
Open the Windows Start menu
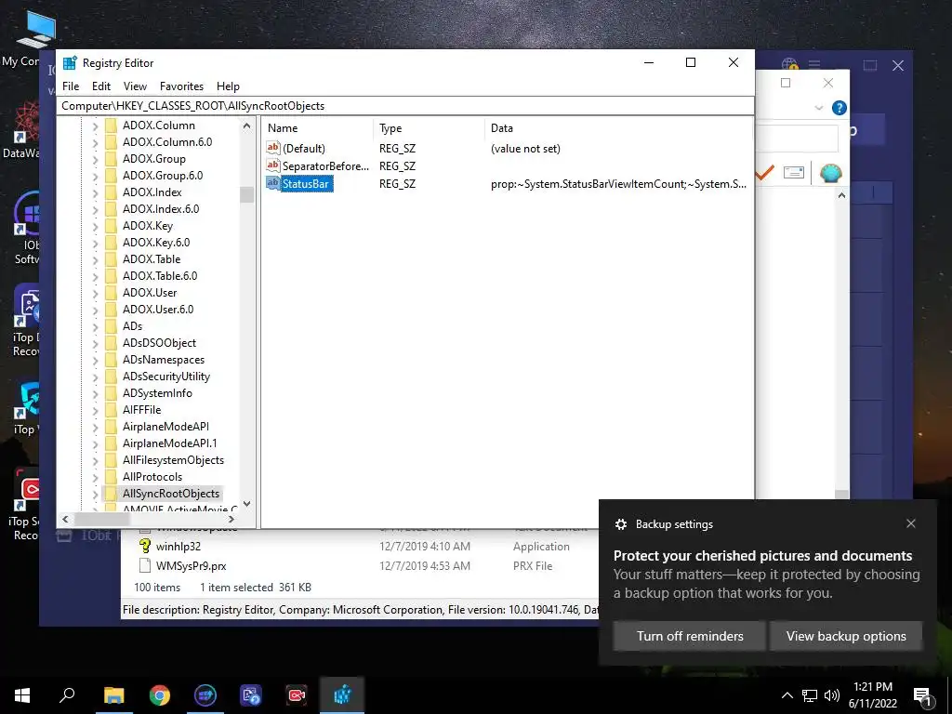pyautogui.click(x=22, y=695)
